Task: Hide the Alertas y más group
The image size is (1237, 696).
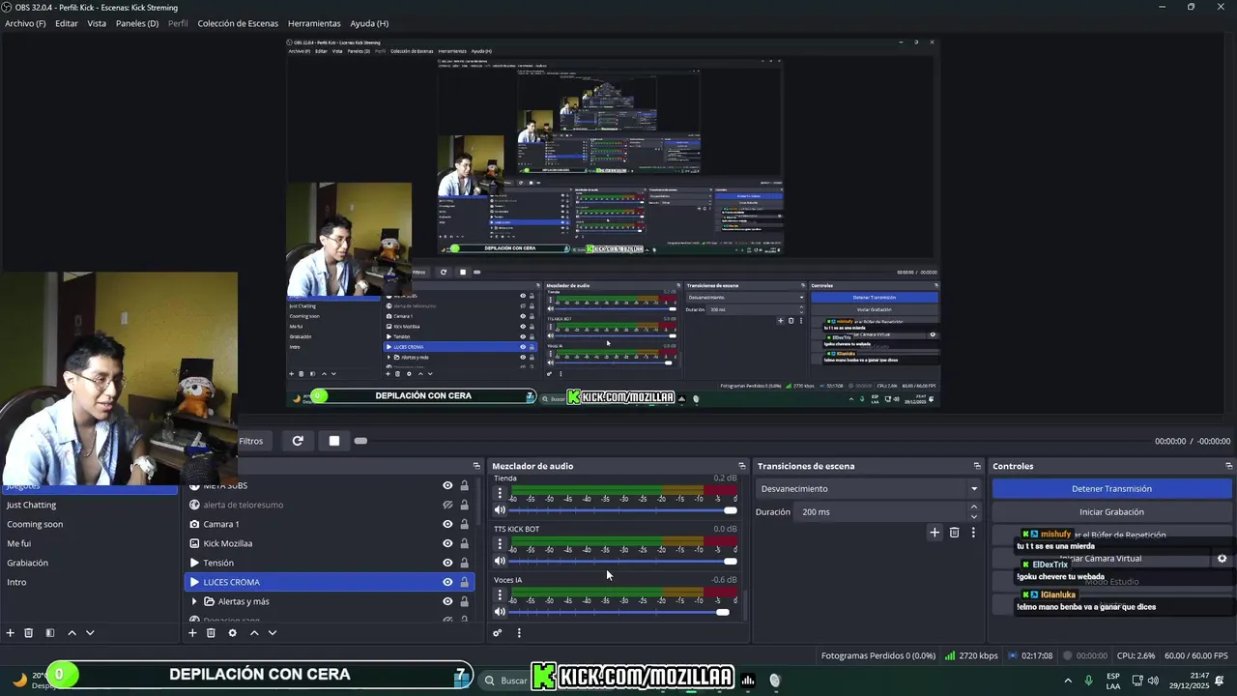Action: (447, 601)
